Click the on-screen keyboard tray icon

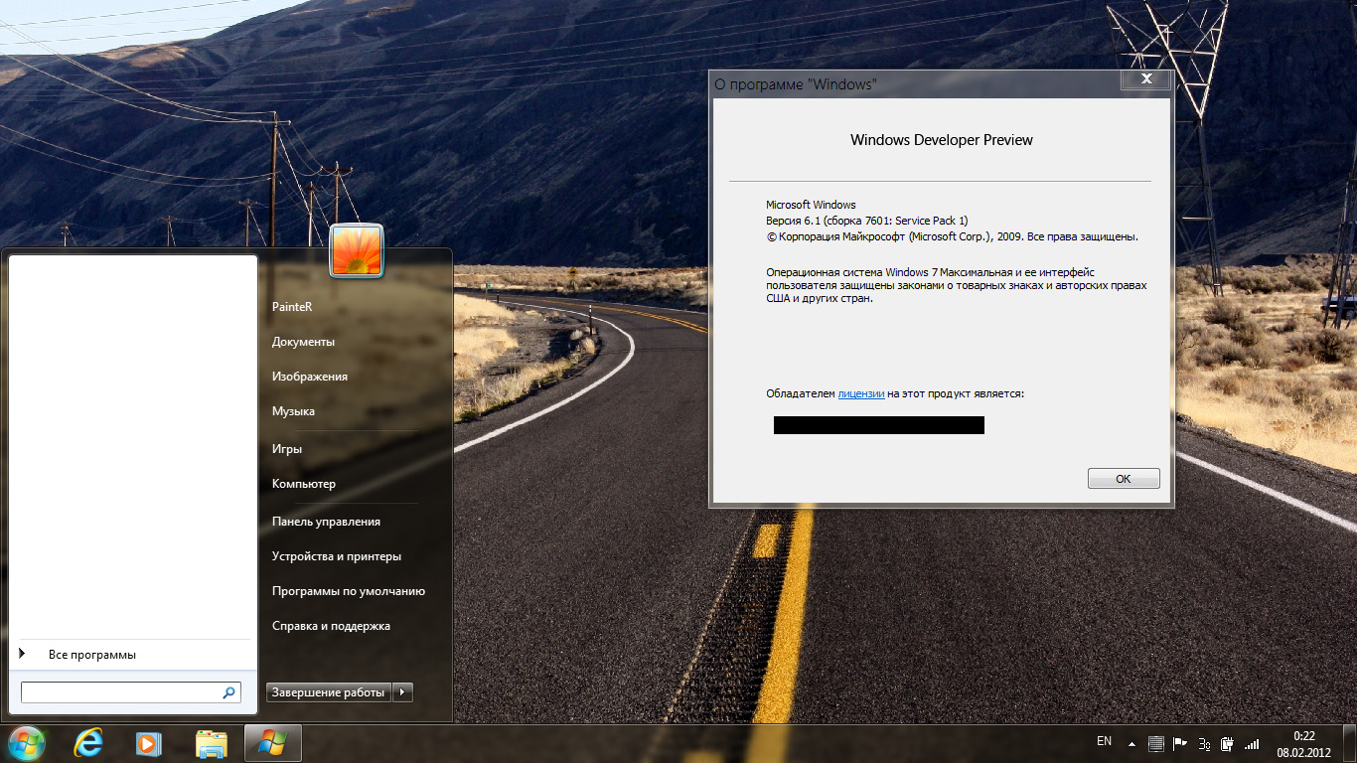pyautogui.click(x=1155, y=743)
